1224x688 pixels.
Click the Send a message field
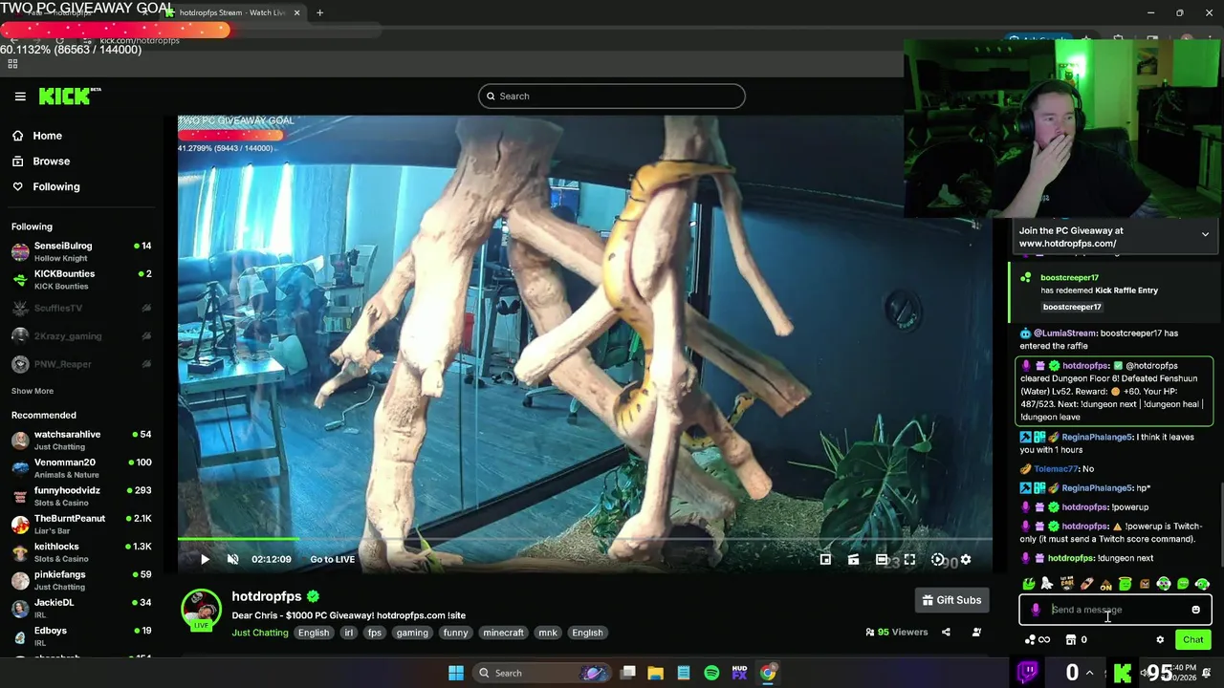coord(1115,610)
